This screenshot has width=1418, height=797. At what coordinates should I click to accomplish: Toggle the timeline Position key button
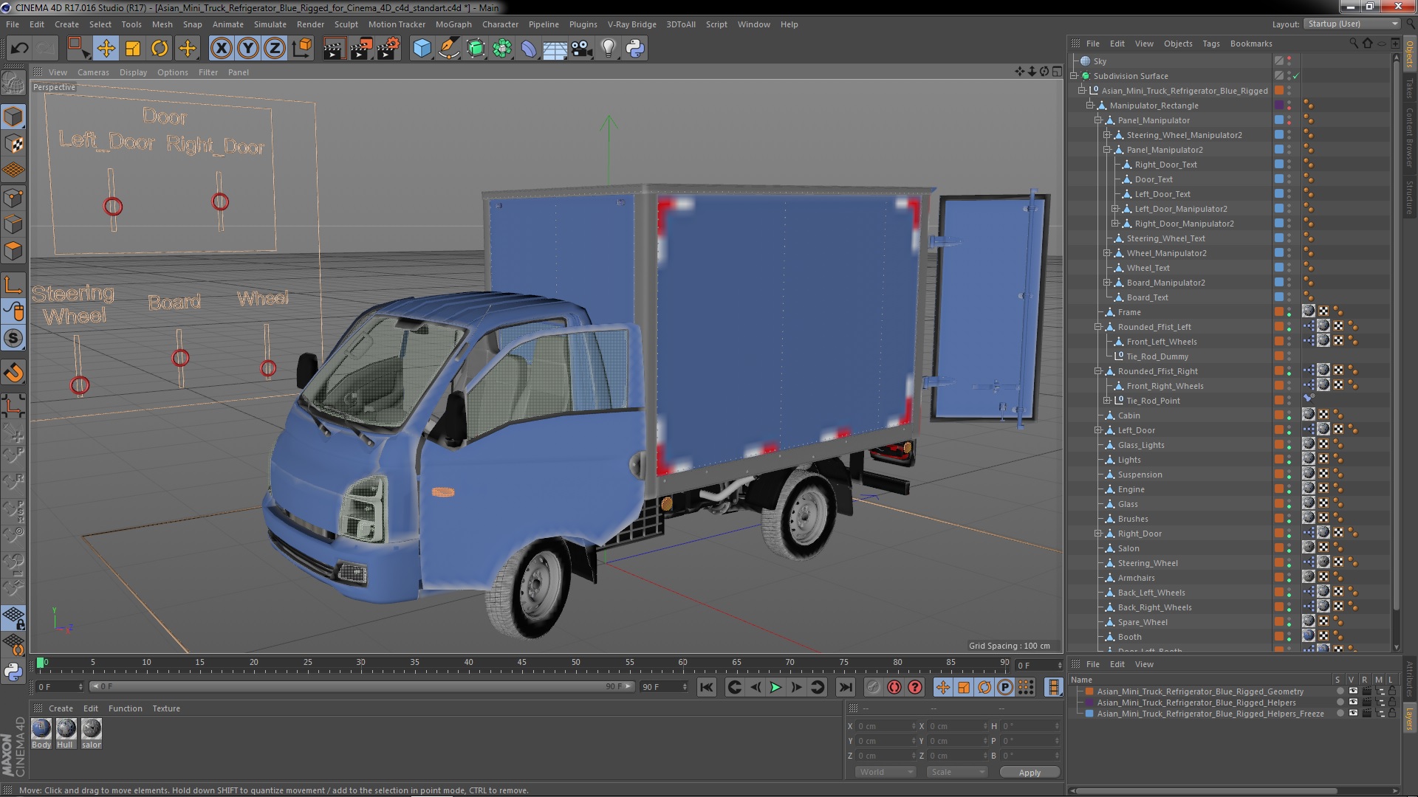tap(943, 687)
